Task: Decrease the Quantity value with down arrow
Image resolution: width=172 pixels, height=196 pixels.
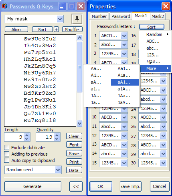Action: click(x=57, y=139)
